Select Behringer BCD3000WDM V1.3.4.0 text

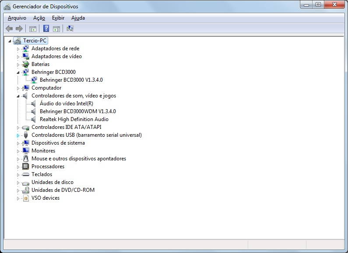pos(77,111)
